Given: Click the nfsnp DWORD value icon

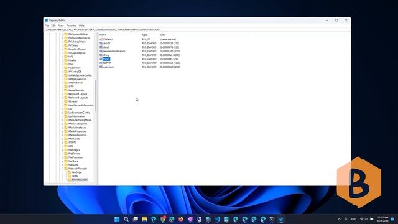Looking at the screenshot, I should pos(101,55).
